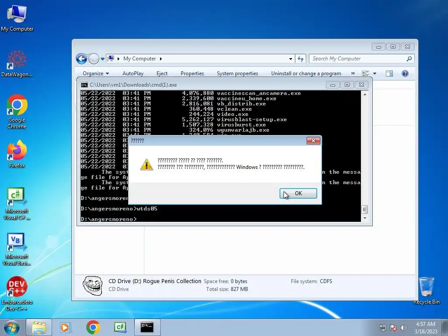Launch Google Chrome from the desktop
Viewport: 448px width, 336px height.
17,112
